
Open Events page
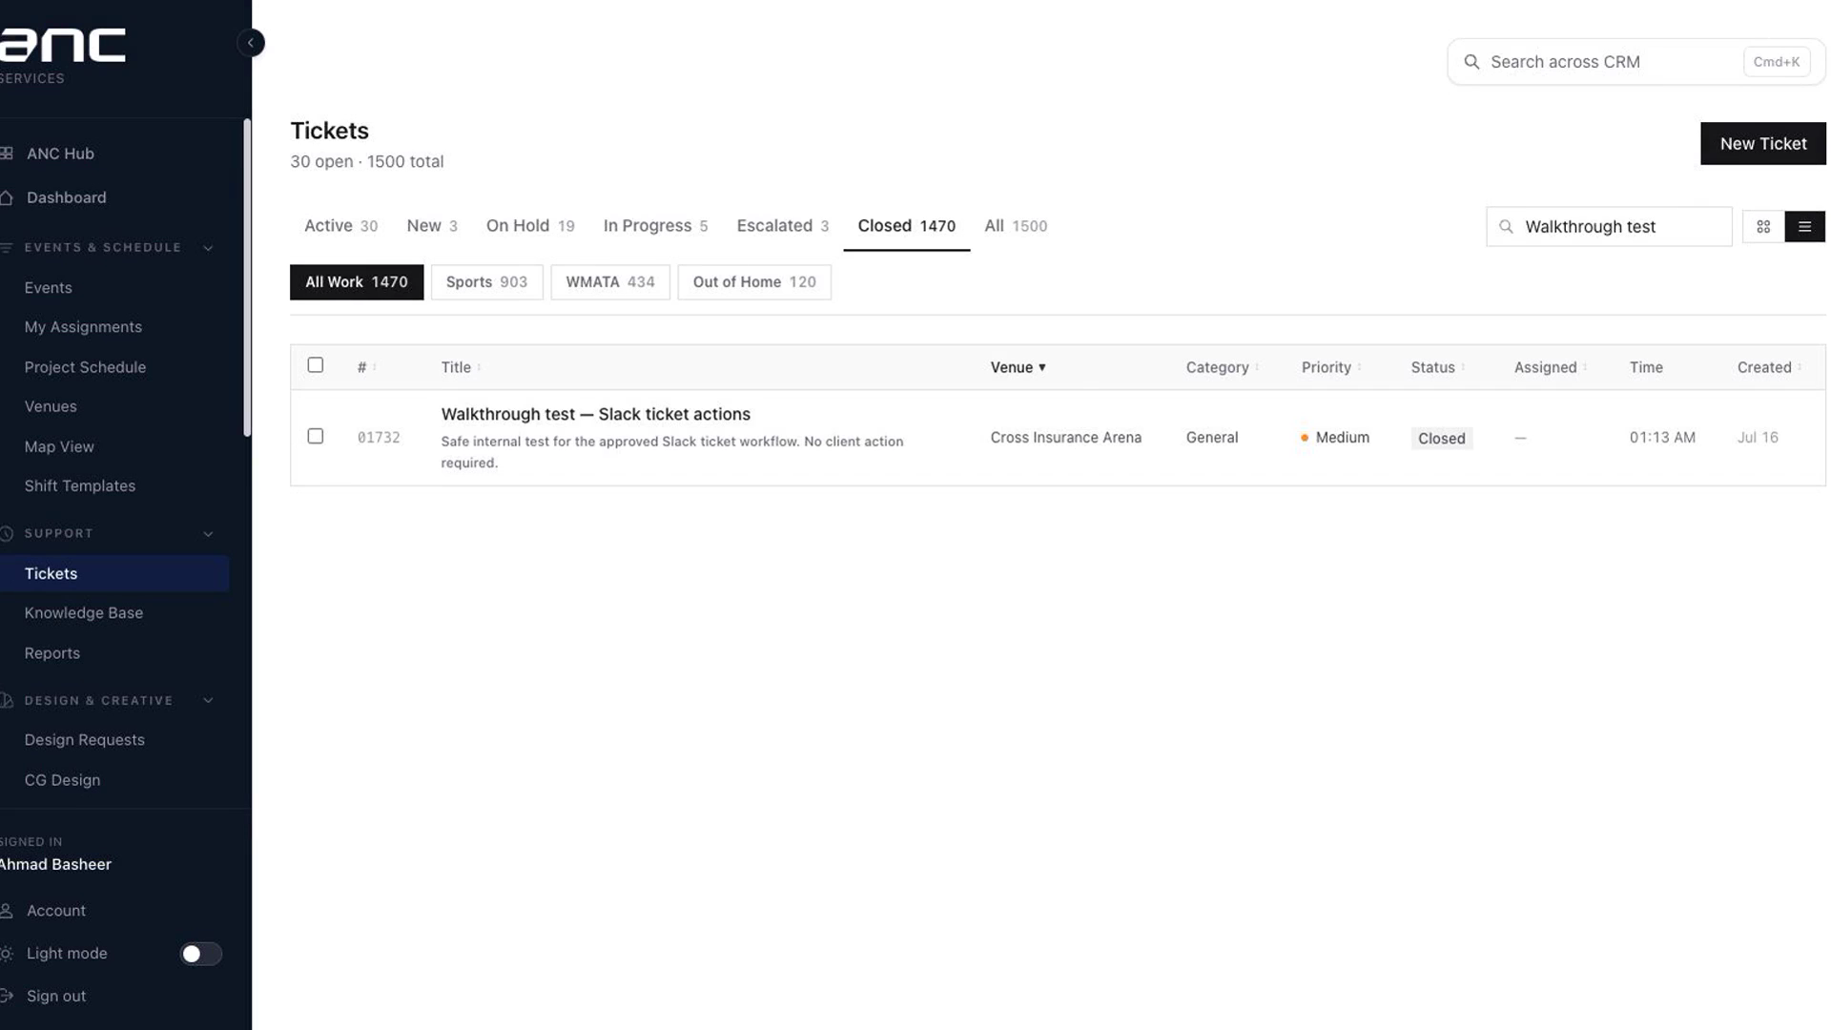pyautogui.click(x=48, y=288)
